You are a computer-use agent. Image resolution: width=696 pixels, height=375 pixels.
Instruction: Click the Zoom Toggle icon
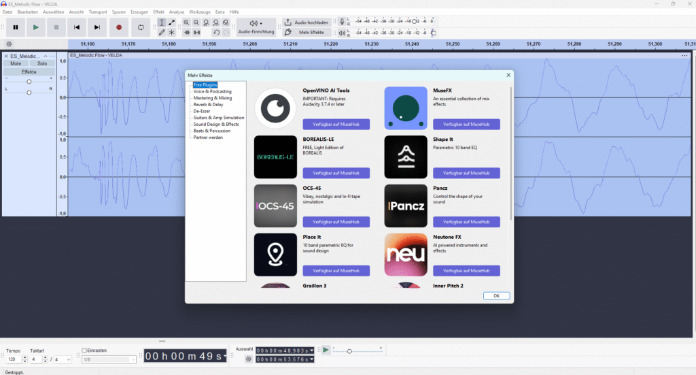pos(226,22)
